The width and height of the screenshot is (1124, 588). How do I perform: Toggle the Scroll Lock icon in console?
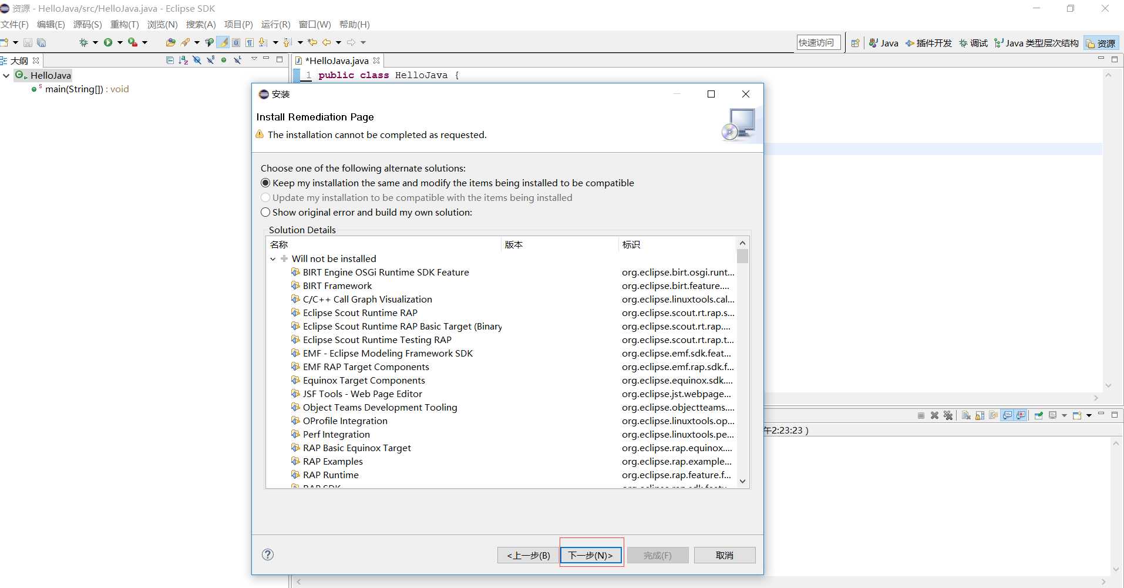point(980,415)
